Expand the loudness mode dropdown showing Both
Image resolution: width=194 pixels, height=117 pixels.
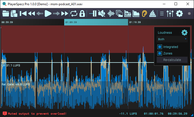click(x=172, y=39)
